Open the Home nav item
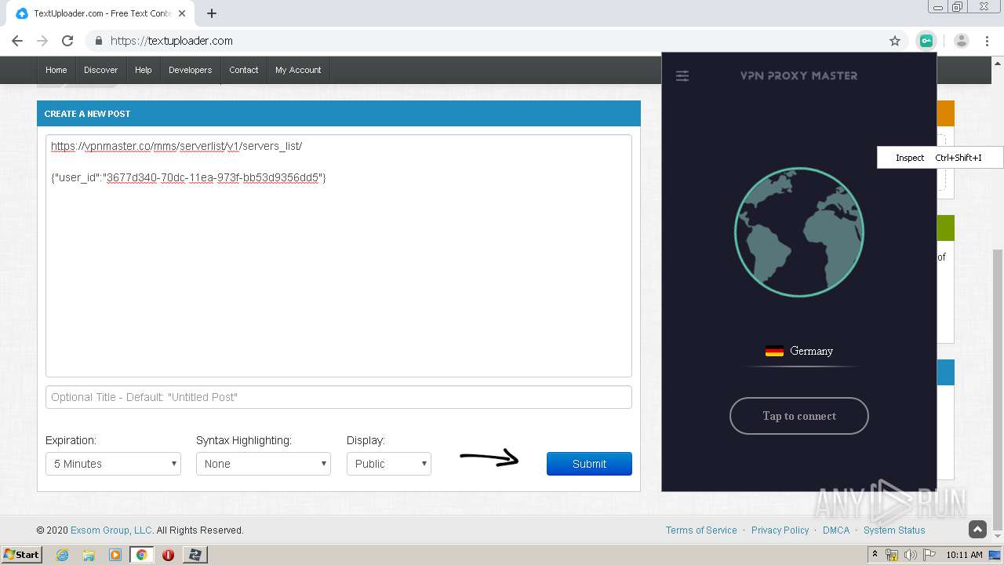 coord(56,70)
